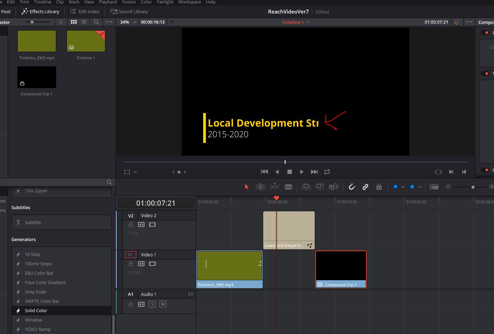This screenshot has height=334, width=494.
Task: Click the Insert Clip button
Action: [306, 187]
